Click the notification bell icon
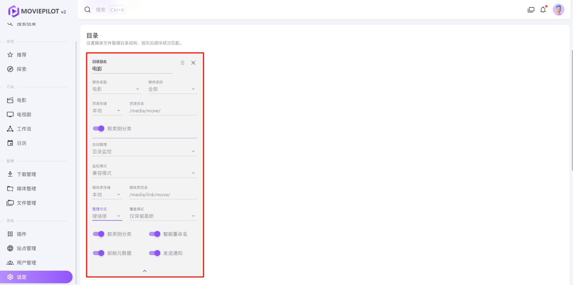Image resolution: width=573 pixels, height=285 pixels. click(543, 10)
